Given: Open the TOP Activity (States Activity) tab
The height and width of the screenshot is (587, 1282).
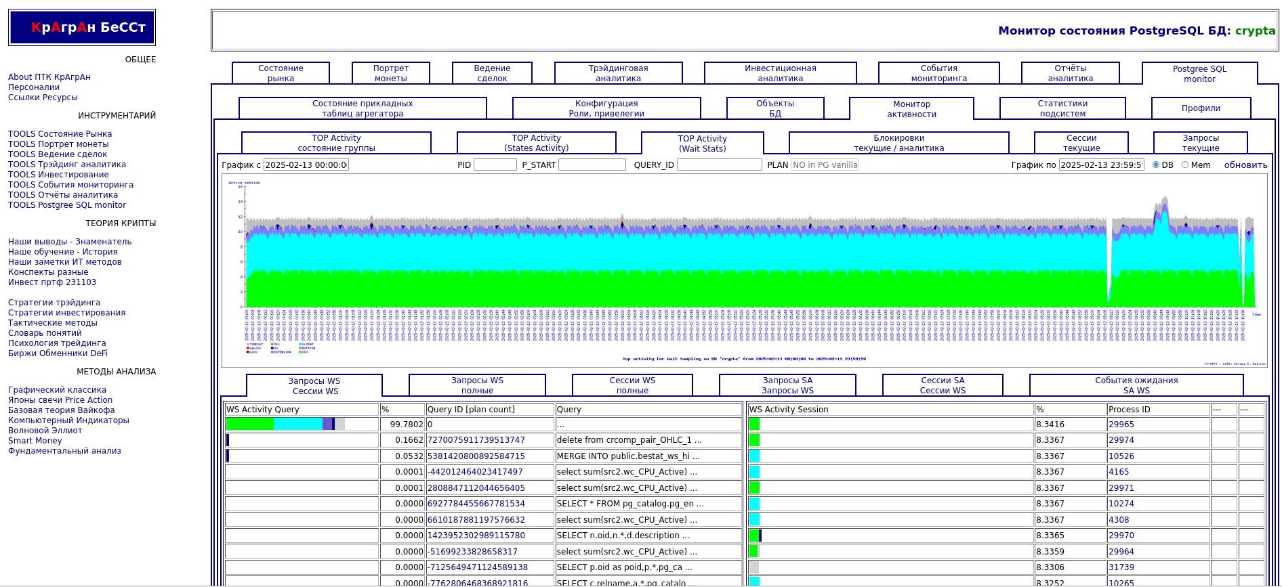Looking at the screenshot, I should point(536,143).
